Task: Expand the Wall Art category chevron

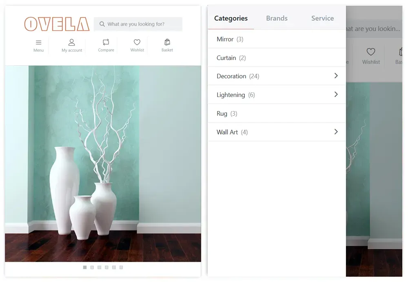Action: tap(336, 132)
